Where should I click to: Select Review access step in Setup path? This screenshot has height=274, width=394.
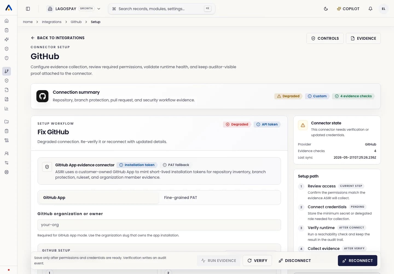click(x=337, y=192)
